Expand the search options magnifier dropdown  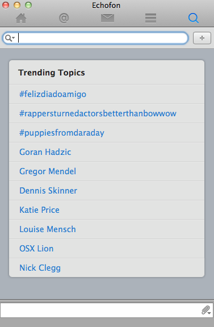(10, 38)
